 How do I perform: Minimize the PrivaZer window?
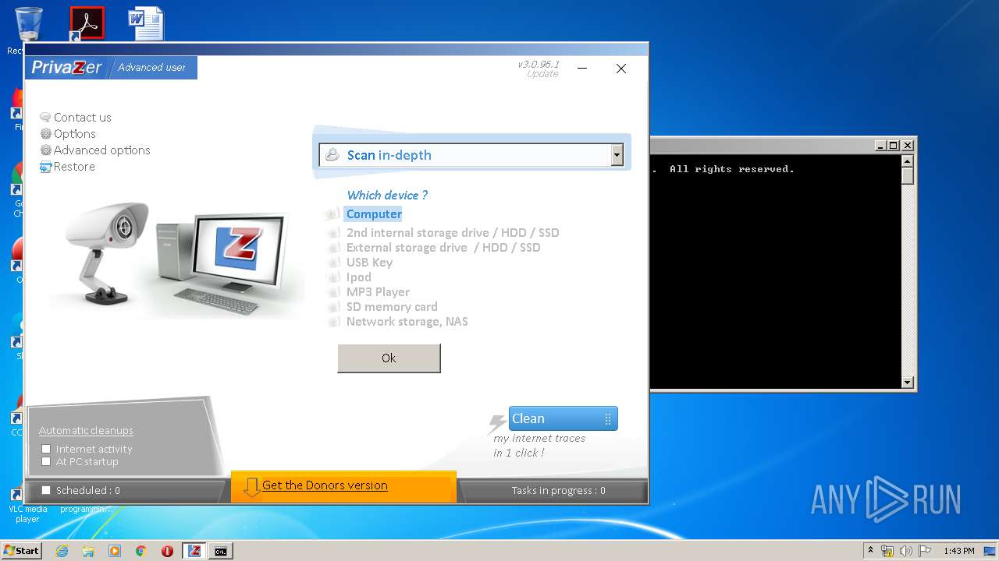click(x=582, y=69)
